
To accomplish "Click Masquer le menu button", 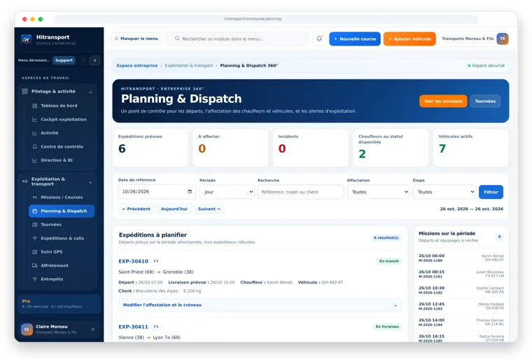I will (136, 39).
